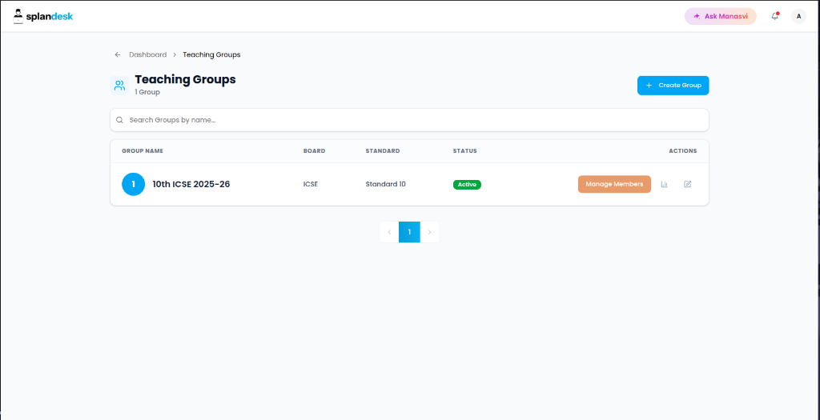The width and height of the screenshot is (820, 420).
Task: Click the STANDARD column header
Action: [383, 151]
